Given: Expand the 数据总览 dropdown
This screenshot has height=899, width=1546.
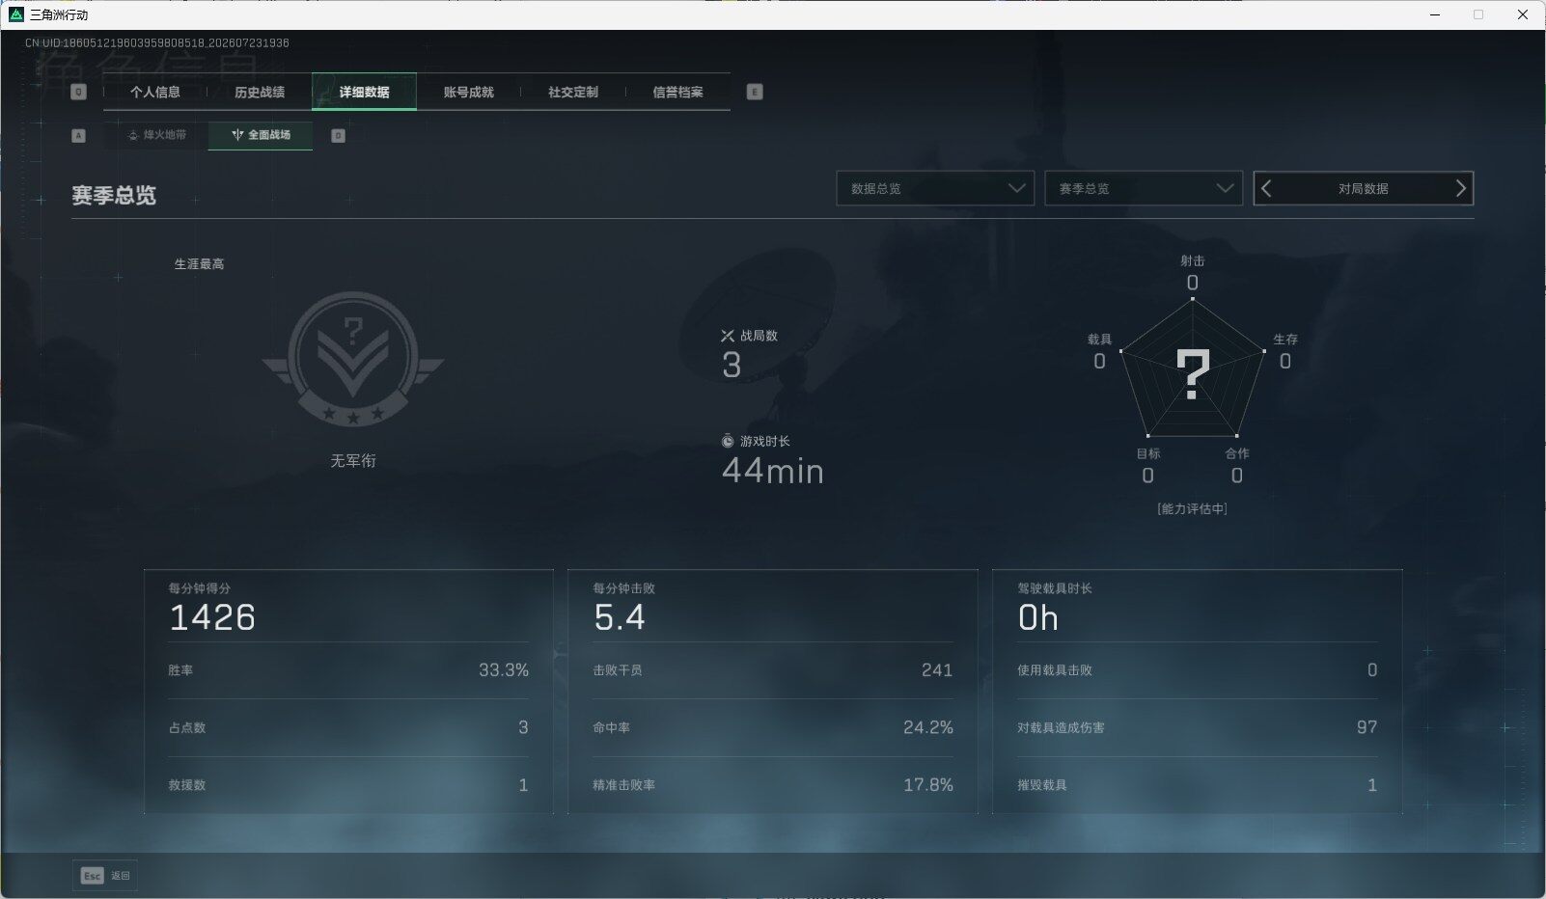Looking at the screenshot, I should point(935,188).
